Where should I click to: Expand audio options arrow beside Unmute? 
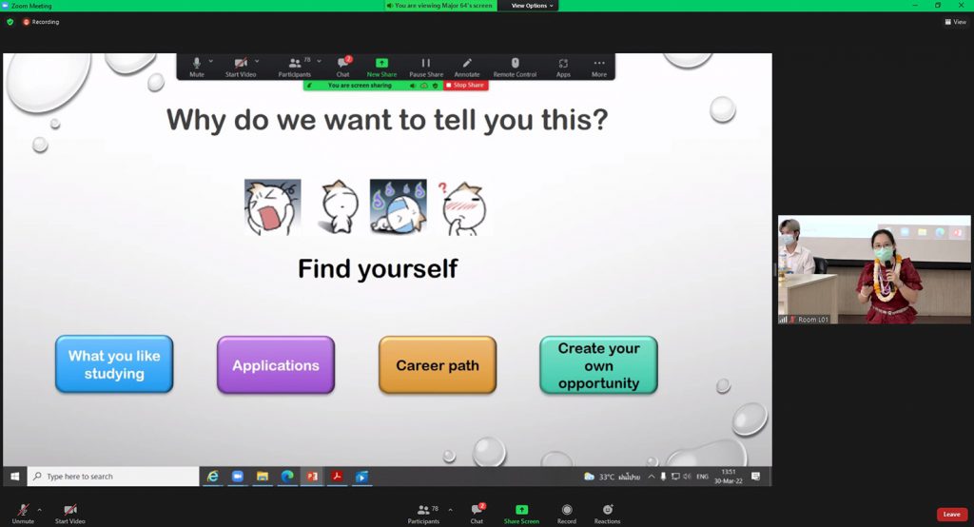point(40,510)
